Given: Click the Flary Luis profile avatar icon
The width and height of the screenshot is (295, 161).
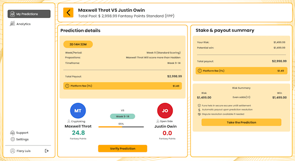Looking at the screenshot, I should pyautogui.click(x=13, y=151).
